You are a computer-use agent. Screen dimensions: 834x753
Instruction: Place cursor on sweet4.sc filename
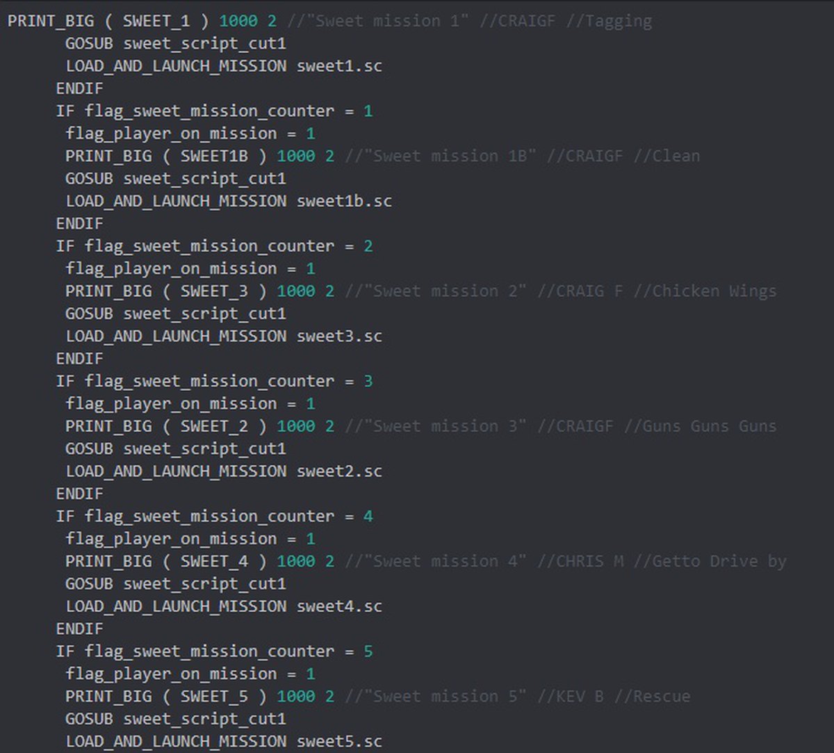[339, 606]
